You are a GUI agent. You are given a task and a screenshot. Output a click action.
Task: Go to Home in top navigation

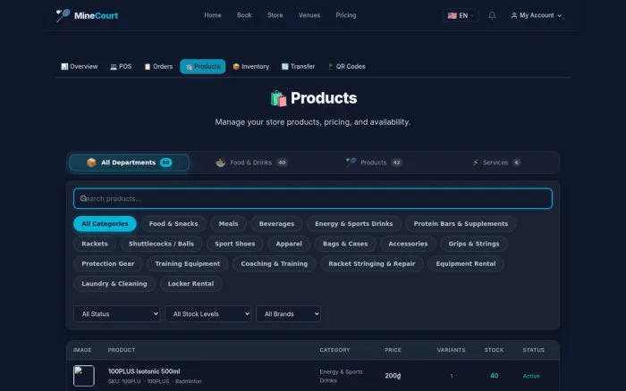213,15
